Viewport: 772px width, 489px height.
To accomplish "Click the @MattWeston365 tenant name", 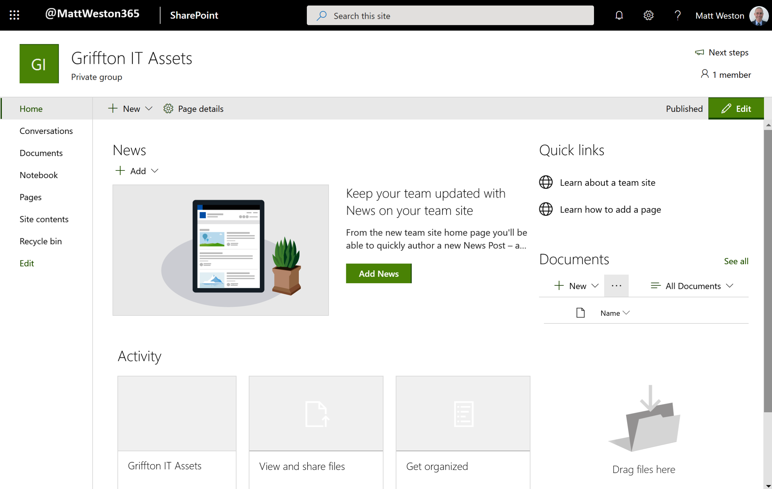I will point(92,14).
